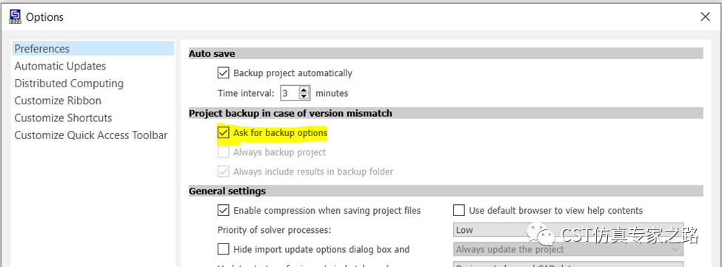
Task: Click Always include results in backup folder checkbox
Action: (x=224, y=172)
